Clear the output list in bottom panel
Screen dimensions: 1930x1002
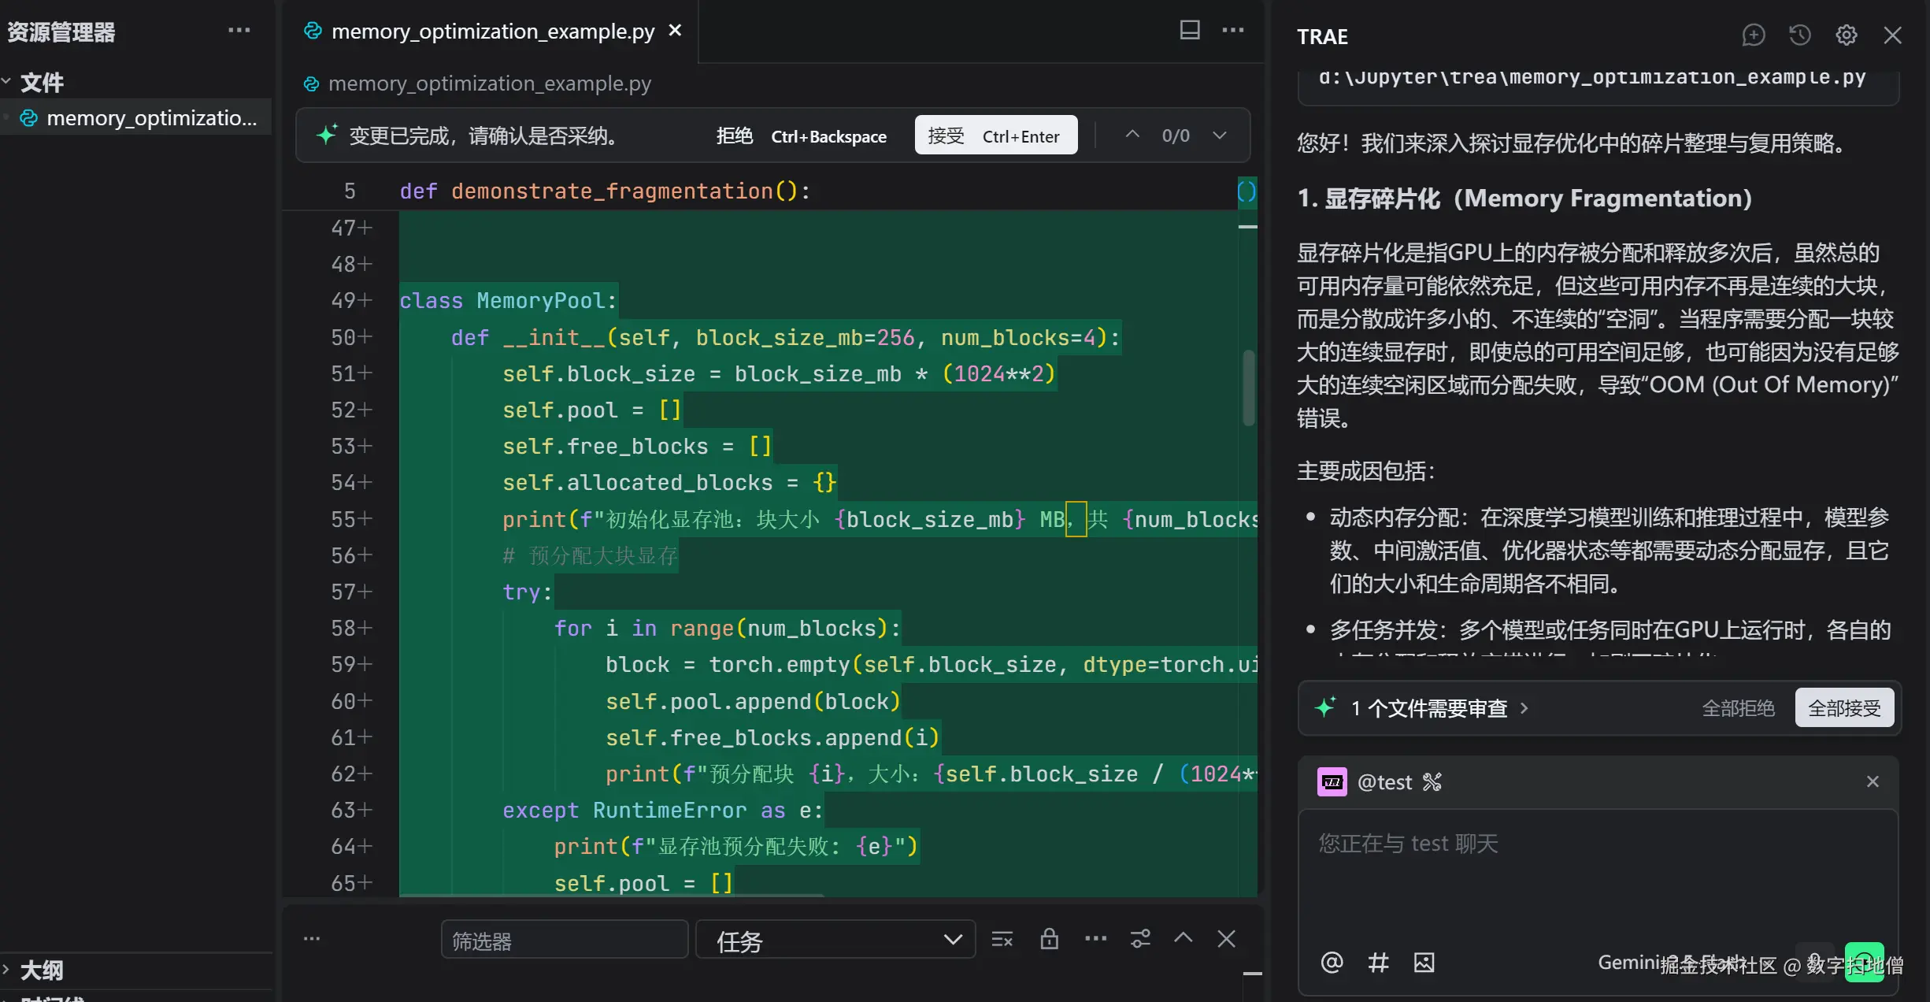[x=1002, y=939]
